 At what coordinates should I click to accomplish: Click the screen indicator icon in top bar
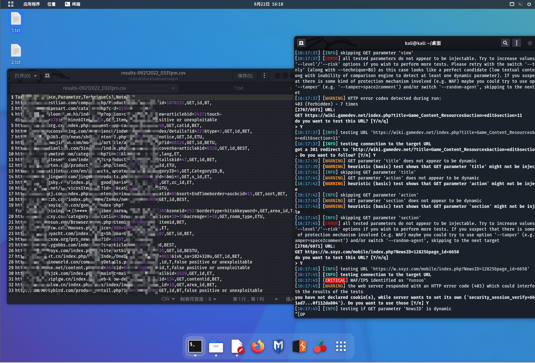512,4
